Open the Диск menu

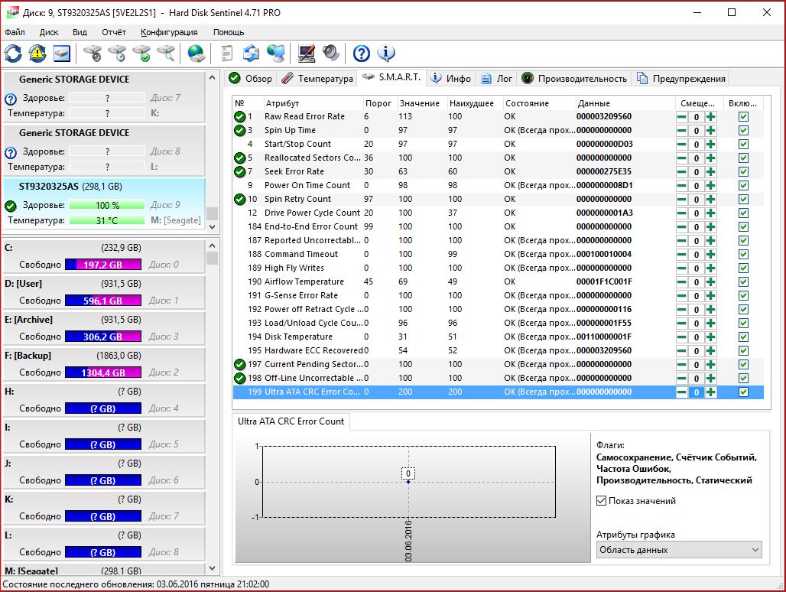click(49, 32)
